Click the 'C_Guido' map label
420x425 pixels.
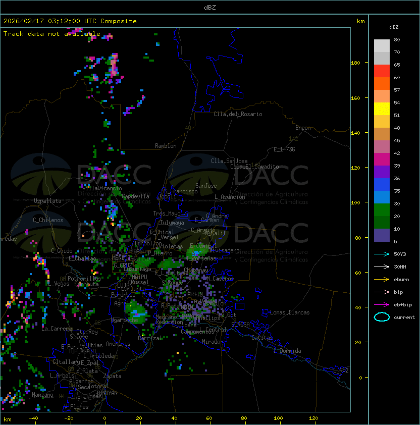pos(62,251)
